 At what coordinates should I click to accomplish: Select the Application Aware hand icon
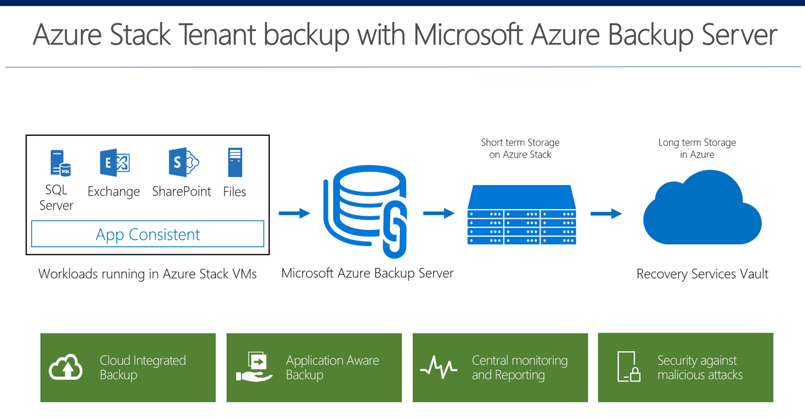click(255, 367)
